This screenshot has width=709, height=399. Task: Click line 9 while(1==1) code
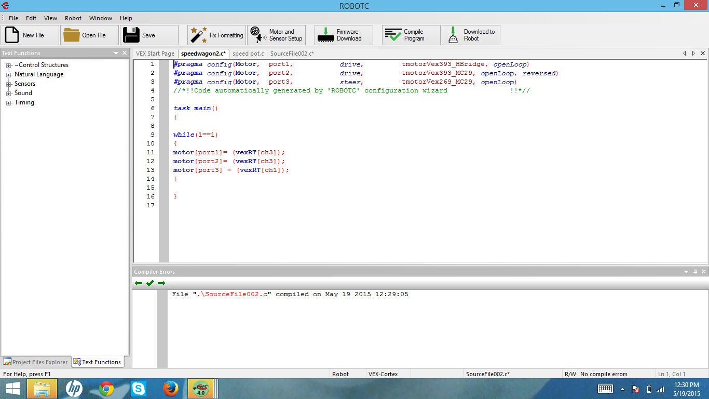(196, 135)
